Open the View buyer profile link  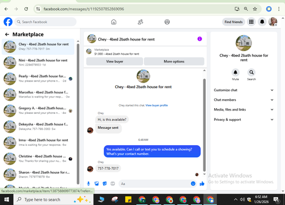[x=157, y=105]
